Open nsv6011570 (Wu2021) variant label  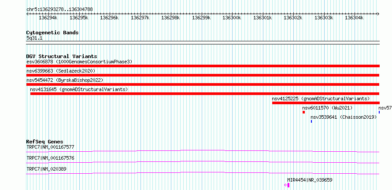328,108
